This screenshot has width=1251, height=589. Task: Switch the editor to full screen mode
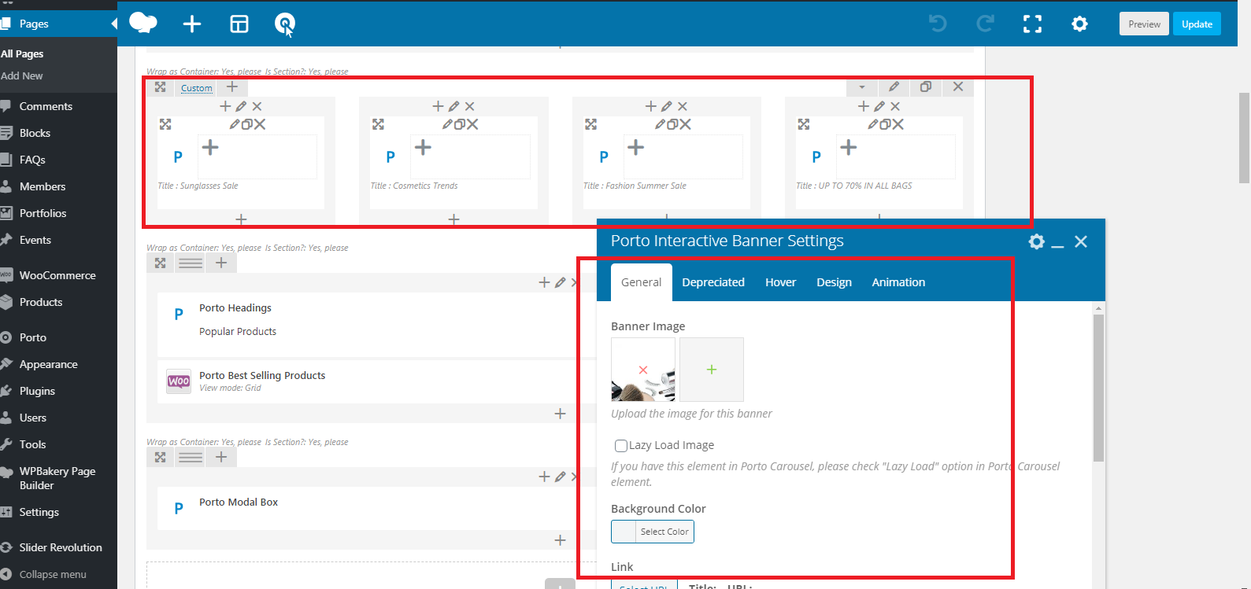(1032, 24)
